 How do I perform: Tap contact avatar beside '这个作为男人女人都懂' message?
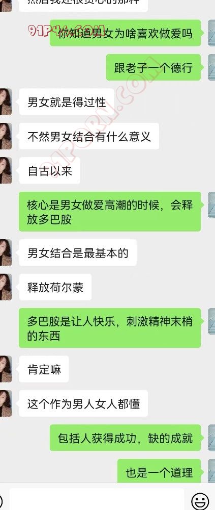(x=6, y=403)
